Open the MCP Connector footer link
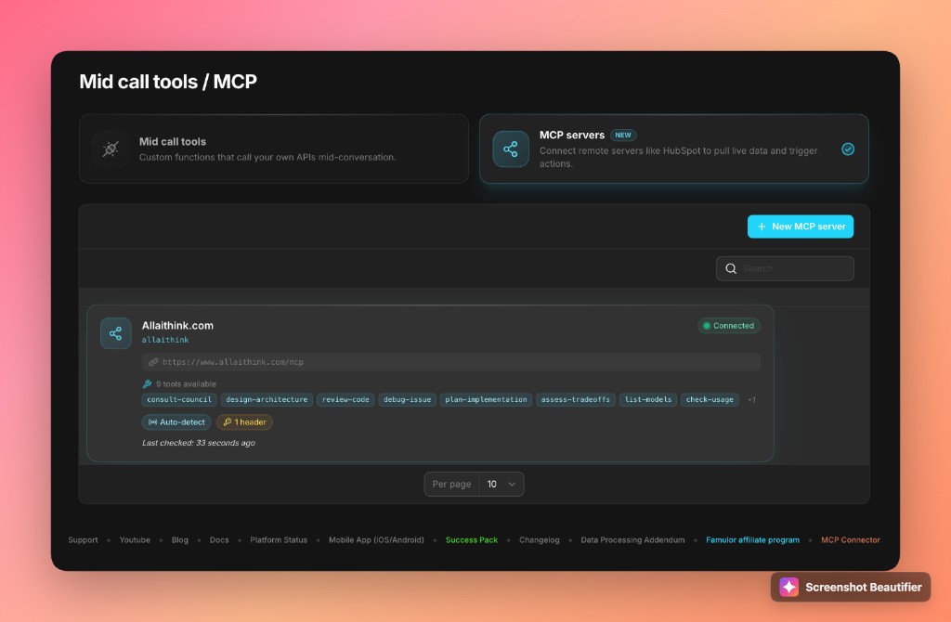Screen dimensions: 951x622 pos(851,540)
